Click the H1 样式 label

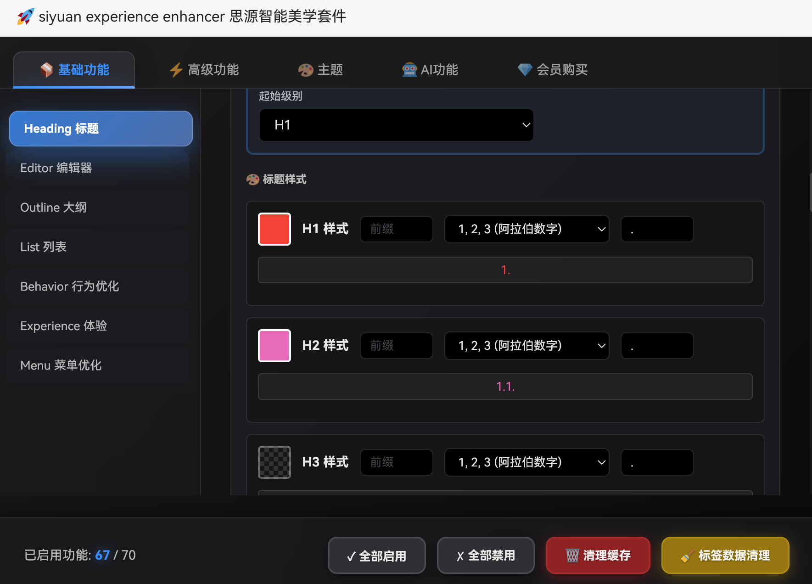pos(325,229)
